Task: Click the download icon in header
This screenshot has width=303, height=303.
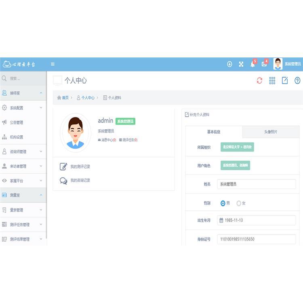Action: point(229,64)
